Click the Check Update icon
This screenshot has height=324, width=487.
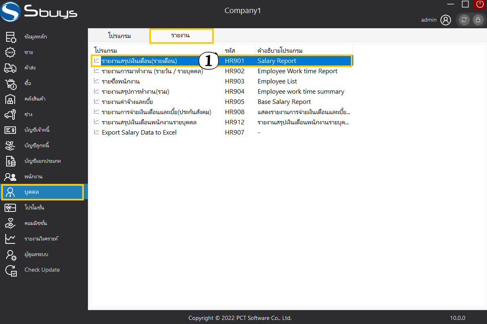(x=11, y=270)
